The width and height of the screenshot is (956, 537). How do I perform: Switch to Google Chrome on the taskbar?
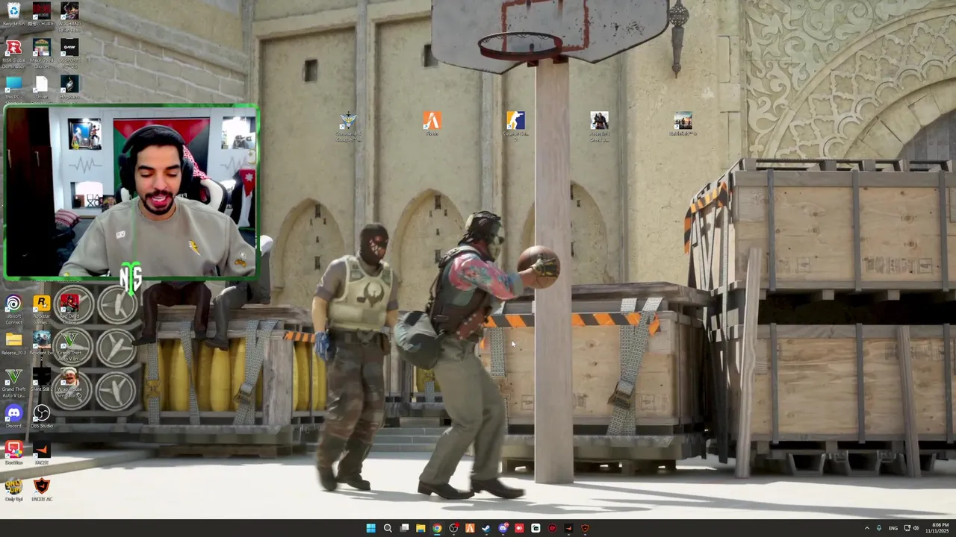point(437,528)
